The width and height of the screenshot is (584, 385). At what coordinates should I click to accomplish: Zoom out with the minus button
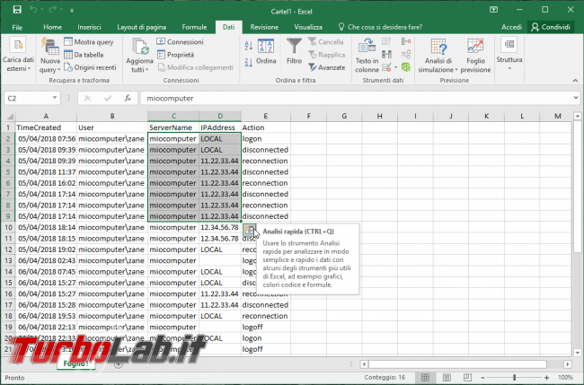[482, 378]
